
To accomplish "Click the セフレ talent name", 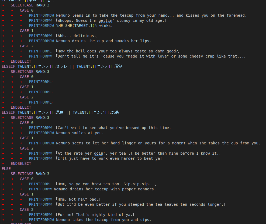I will coord(62,66).
